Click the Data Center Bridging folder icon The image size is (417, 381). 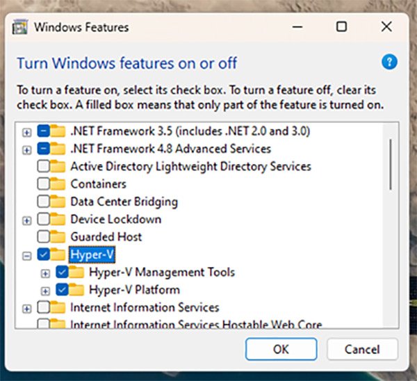coord(58,202)
